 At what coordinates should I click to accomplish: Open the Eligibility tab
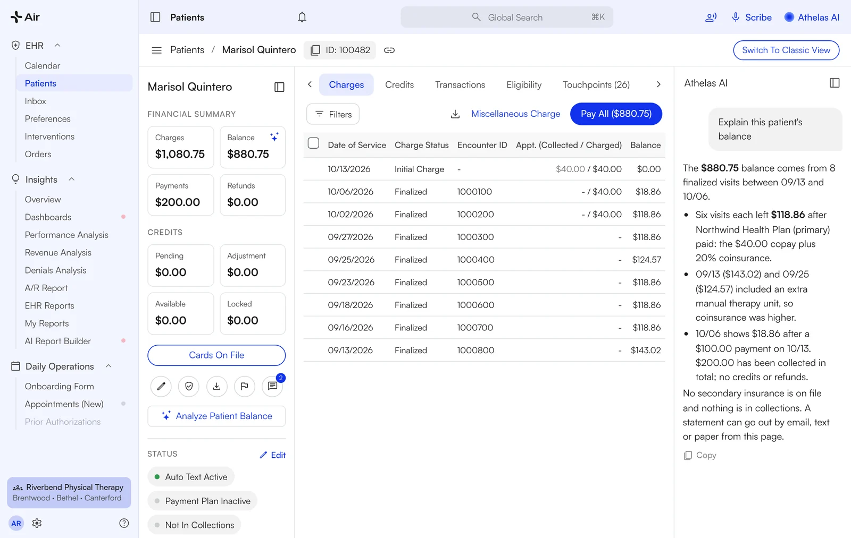[524, 84]
